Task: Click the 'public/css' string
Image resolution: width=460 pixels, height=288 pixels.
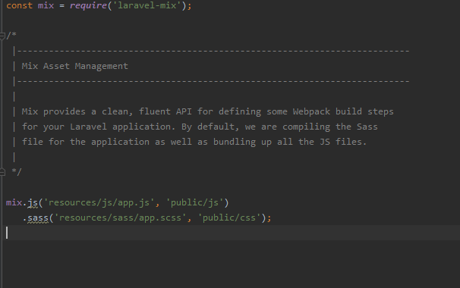Action: point(229,218)
